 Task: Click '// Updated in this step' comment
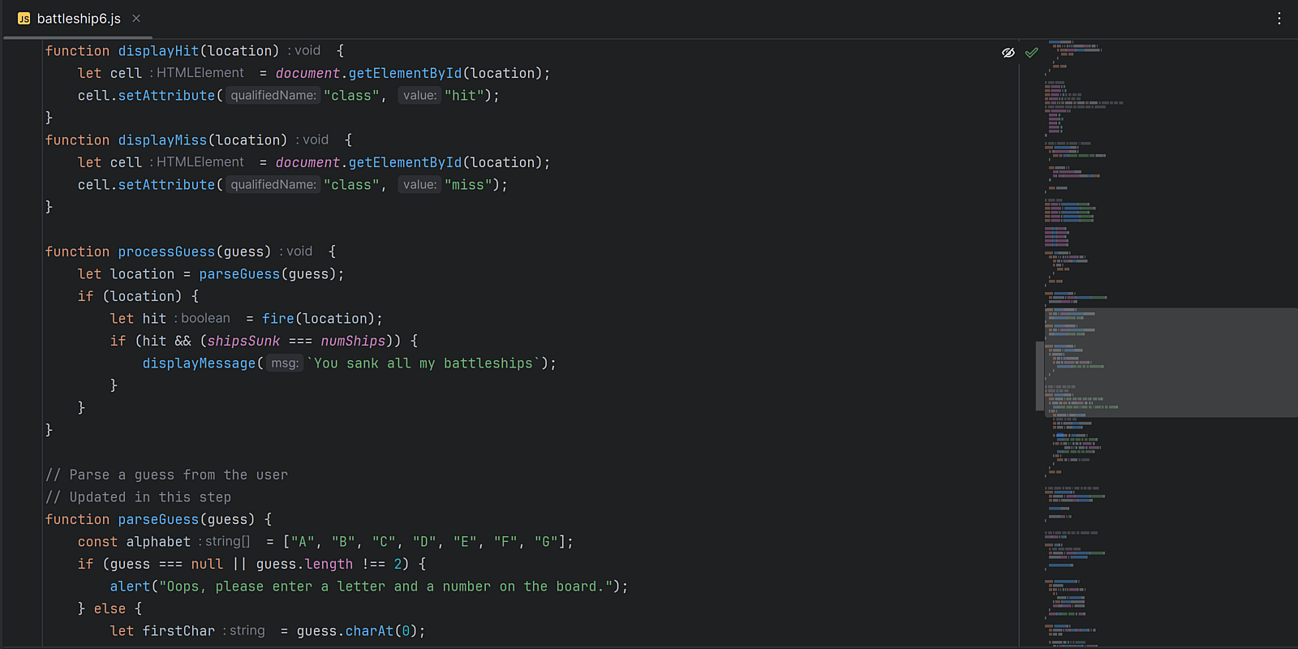click(138, 496)
